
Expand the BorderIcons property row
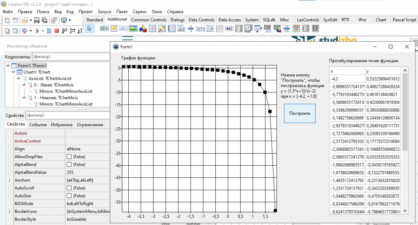tap(10, 212)
